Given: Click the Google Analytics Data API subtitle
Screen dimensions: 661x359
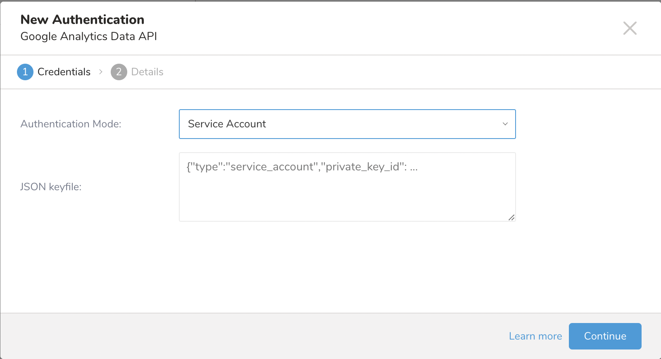Looking at the screenshot, I should (88, 36).
